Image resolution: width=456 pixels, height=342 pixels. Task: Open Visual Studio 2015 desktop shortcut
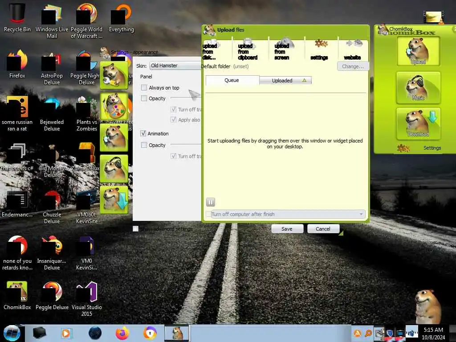pyautogui.click(x=87, y=299)
